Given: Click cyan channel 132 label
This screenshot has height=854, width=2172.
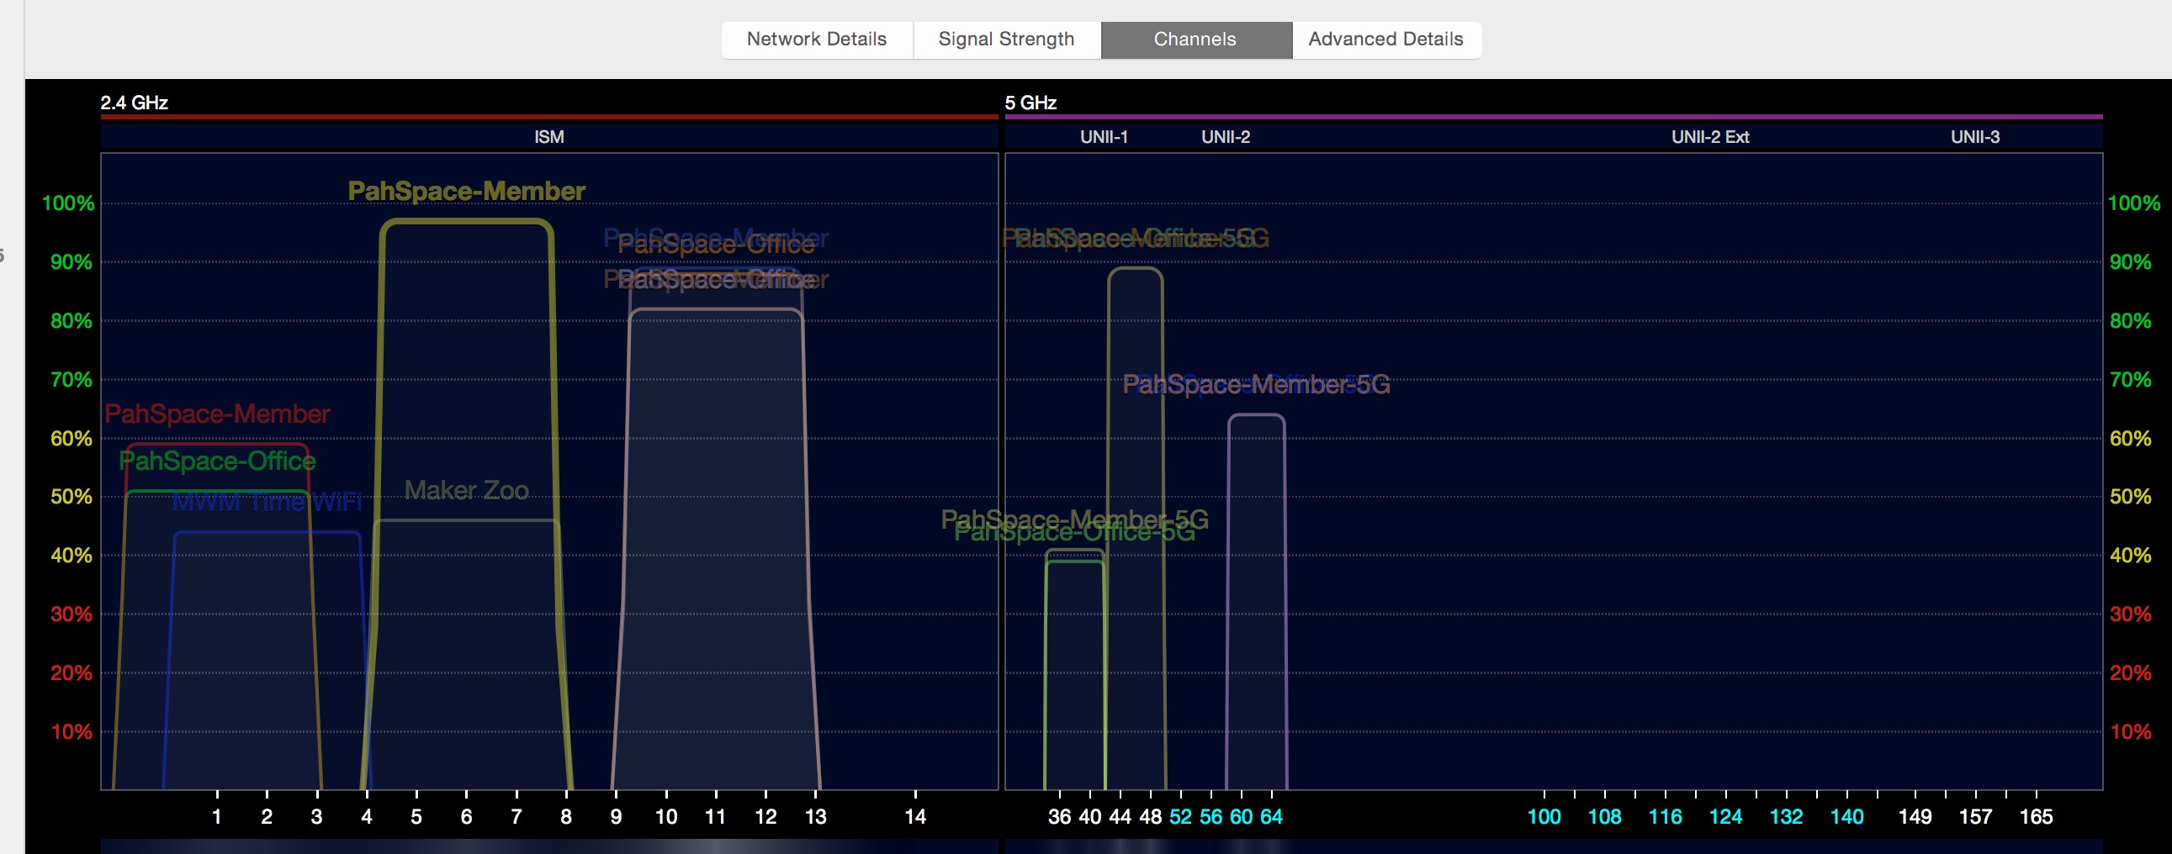Looking at the screenshot, I should pyautogui.click(x=1786, y=816).
